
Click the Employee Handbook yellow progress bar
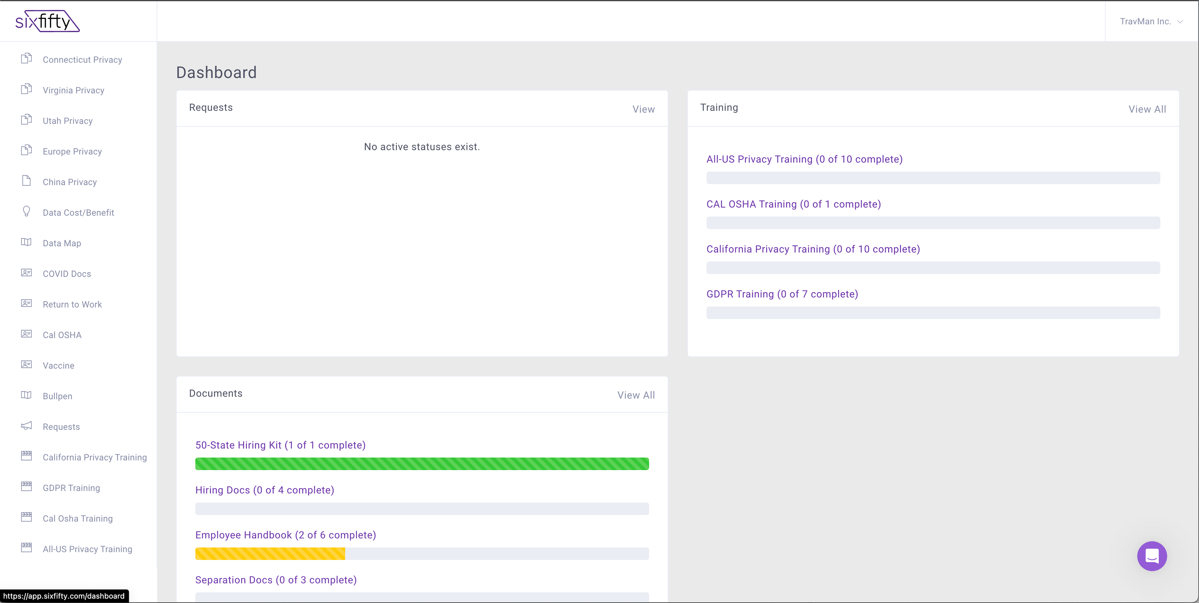point(270,554)
